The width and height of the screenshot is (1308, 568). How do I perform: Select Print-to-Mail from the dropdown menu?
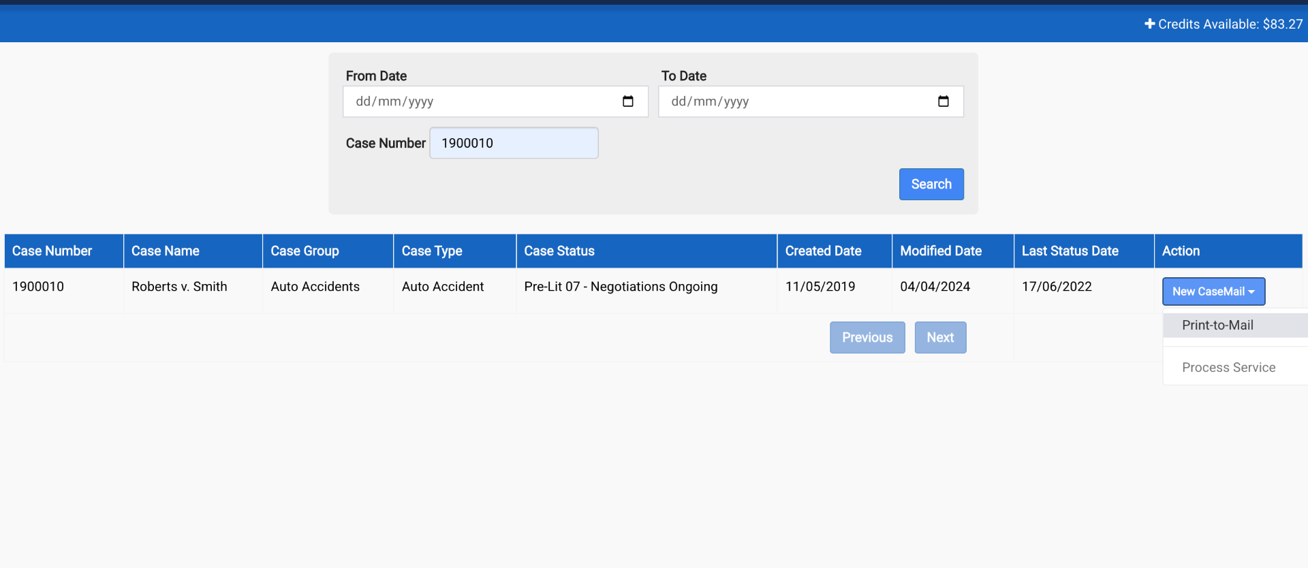click(x=1217, y=326)
